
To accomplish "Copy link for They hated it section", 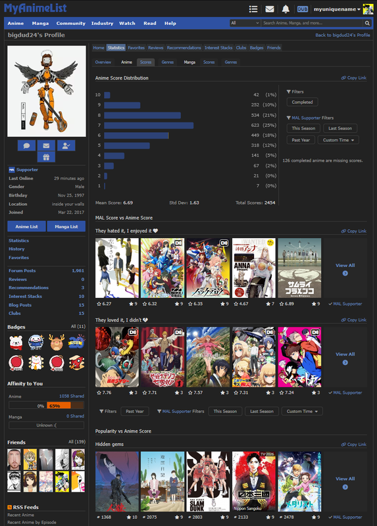I will coord(354,231).
